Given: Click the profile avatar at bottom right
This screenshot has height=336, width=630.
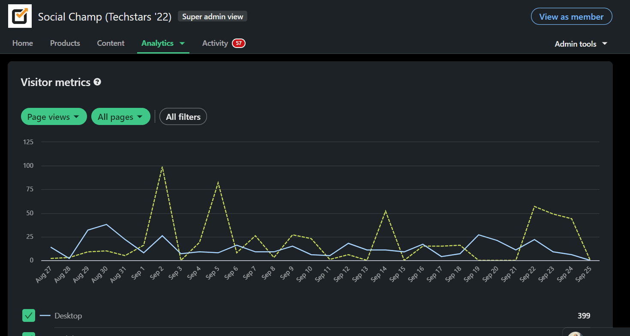Looking at the screenshot, I should [x=575, y=334].
